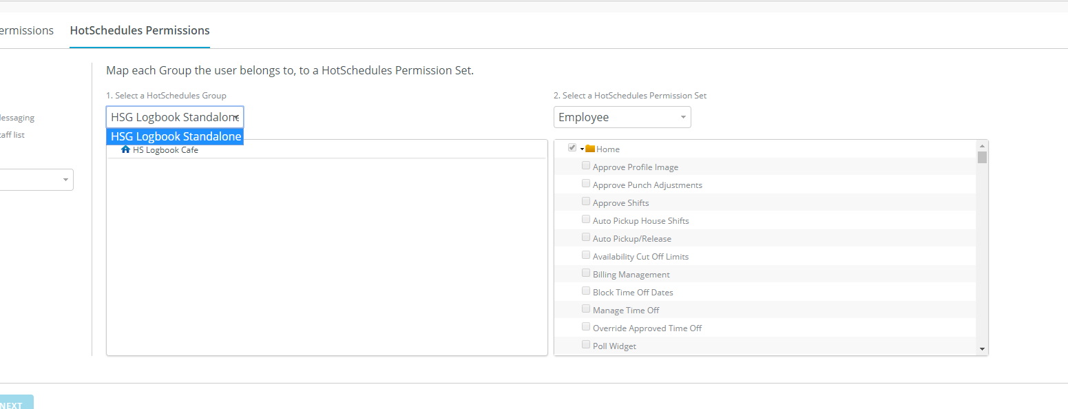Click the Home folder icon in the permissions tree
This screenshot has width=1068, height=409.
pyautogui.click(x=590, y=149)
